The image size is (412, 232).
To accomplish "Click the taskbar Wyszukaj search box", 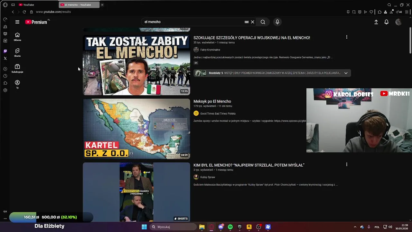I will (173, 227).
